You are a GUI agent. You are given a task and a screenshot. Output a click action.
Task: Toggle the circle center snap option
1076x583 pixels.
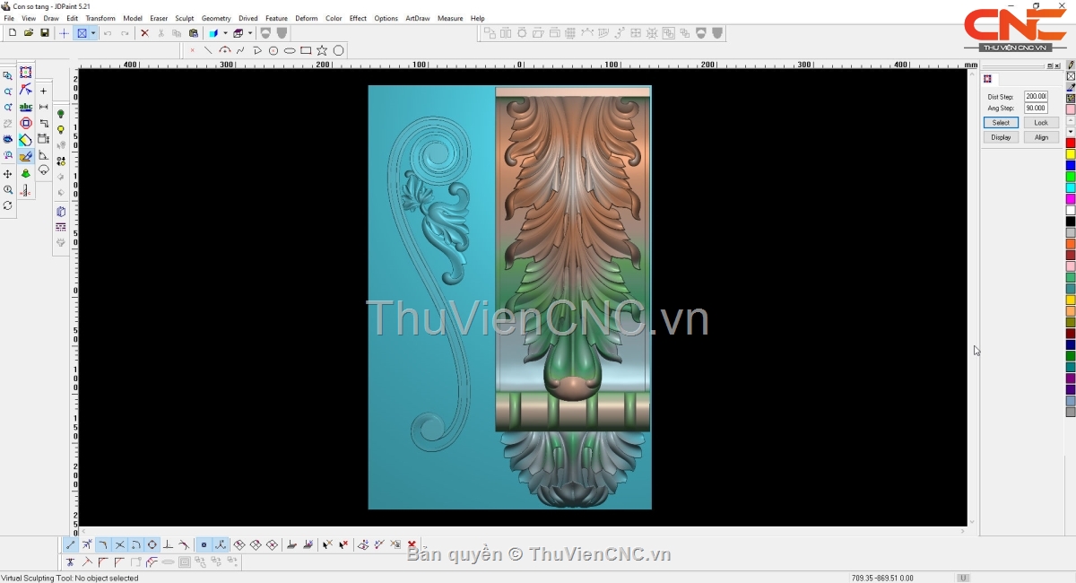pyautogui.click(x=152, y=545)
